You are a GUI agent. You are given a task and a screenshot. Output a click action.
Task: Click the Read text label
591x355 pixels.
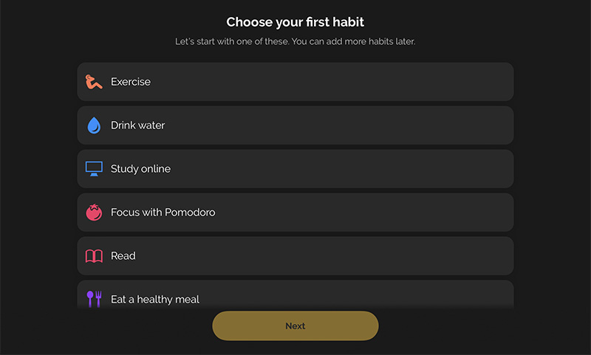pyautogui.click(x=123, y=256)
